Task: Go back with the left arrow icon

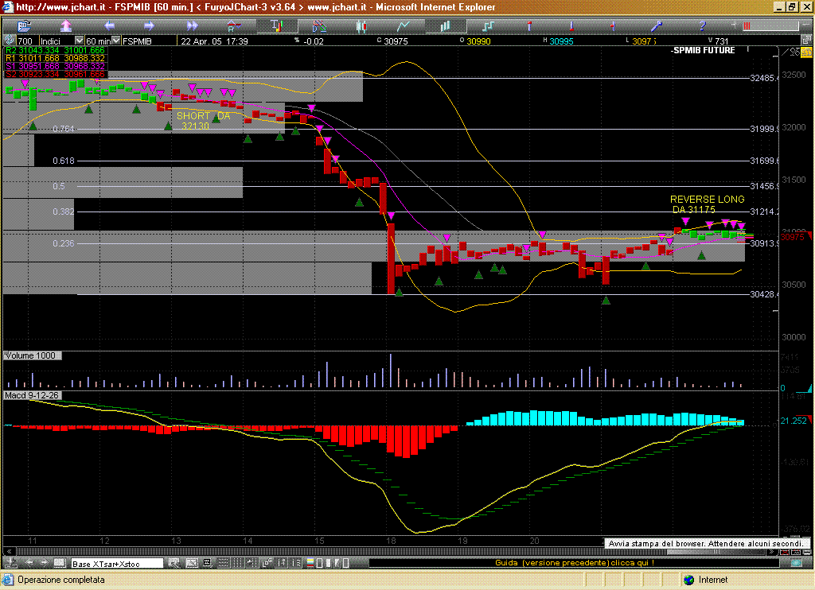Action: point(109,26)
